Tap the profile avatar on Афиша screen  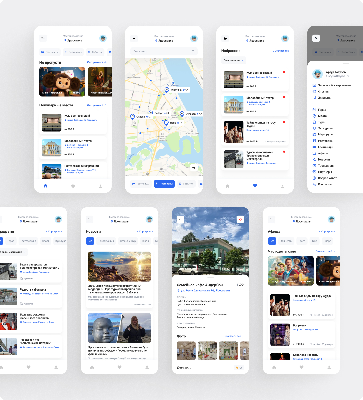pos(331,219)
